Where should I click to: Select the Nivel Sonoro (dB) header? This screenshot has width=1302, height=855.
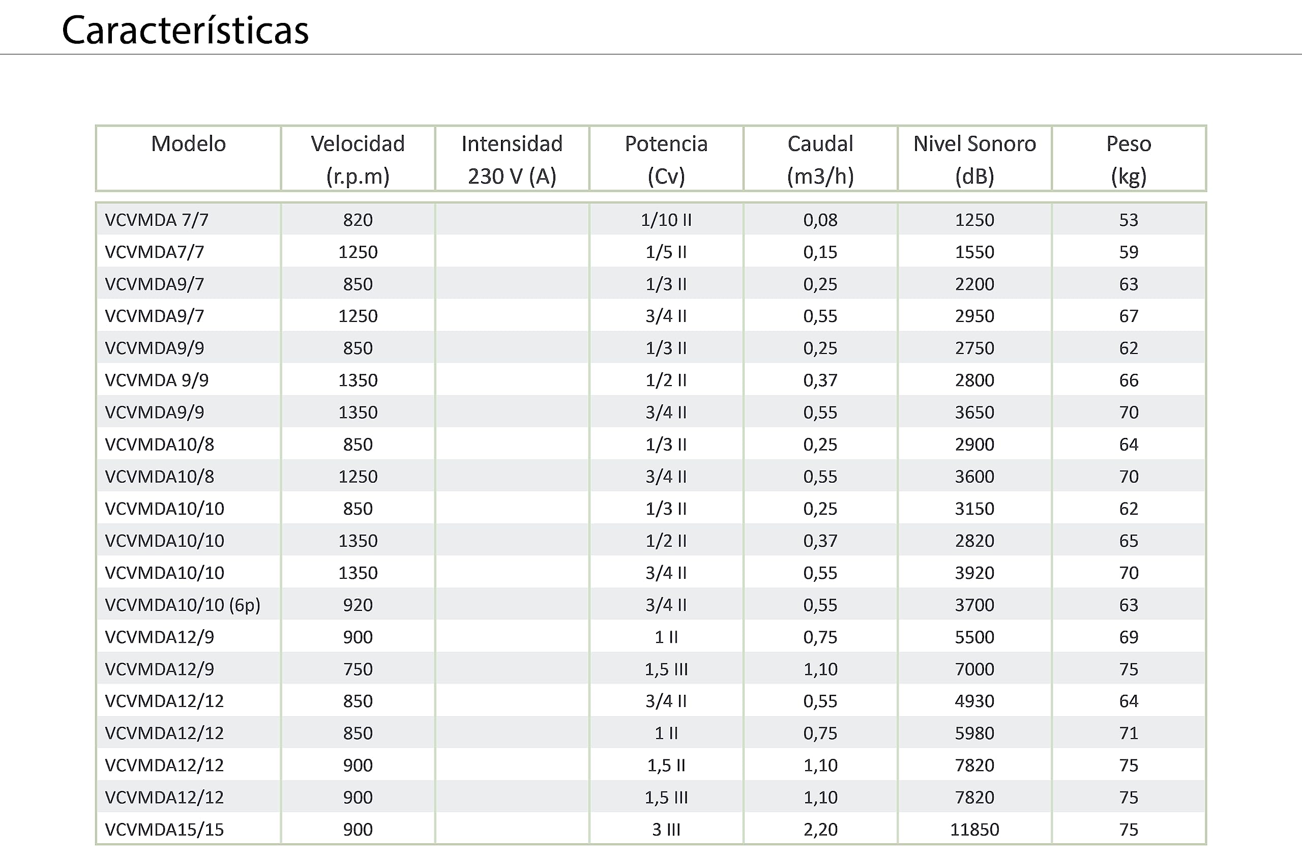tap(974, 159)
